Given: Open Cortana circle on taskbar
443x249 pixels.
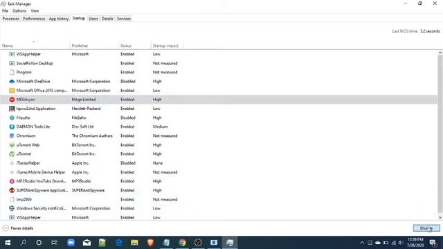Looking at the screenshot, I should tap(39, 243).
